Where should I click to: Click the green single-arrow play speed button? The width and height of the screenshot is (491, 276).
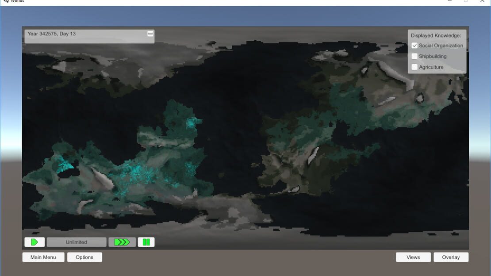tap(35, 242)
